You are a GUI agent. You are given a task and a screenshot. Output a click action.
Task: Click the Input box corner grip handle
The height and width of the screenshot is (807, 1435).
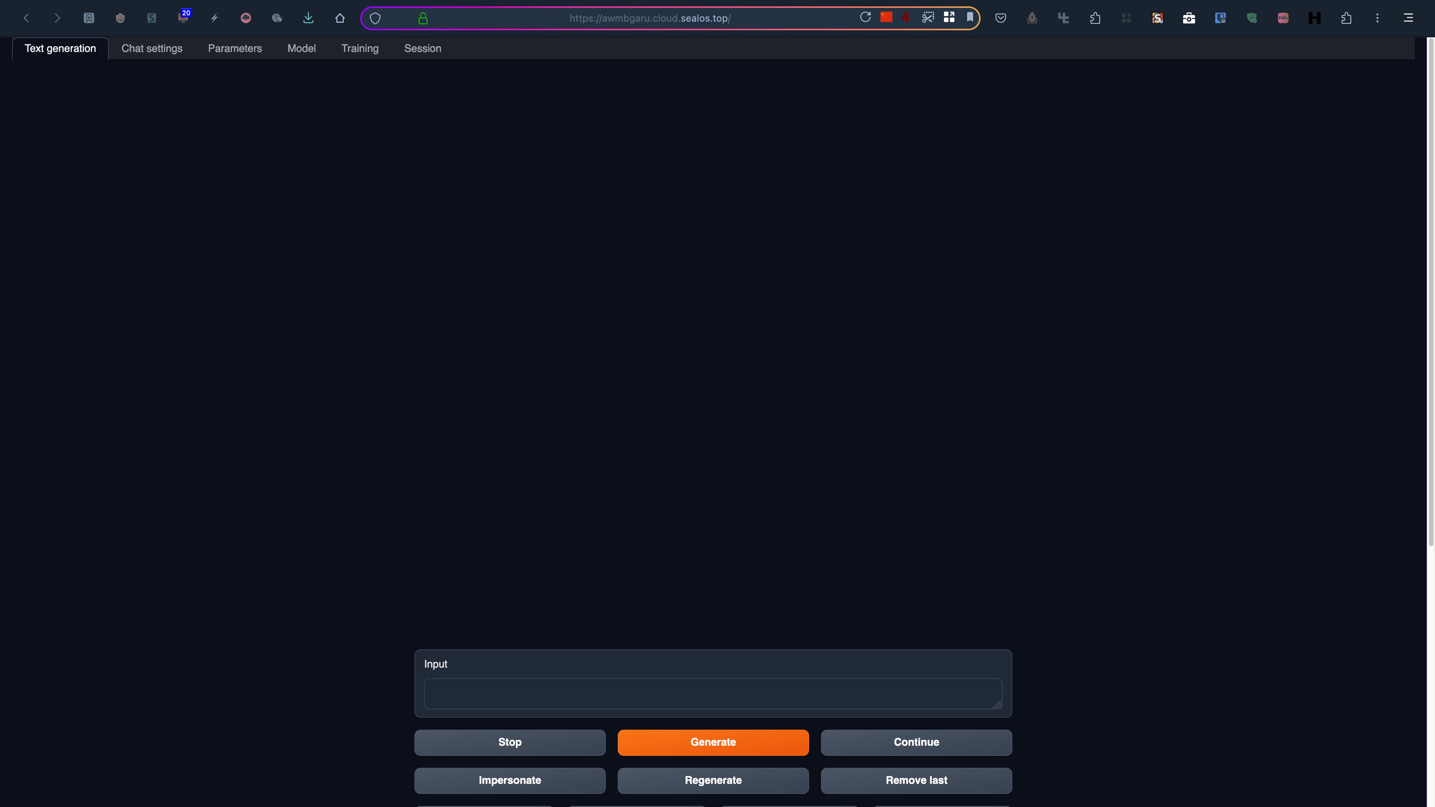tap(997, 705)
